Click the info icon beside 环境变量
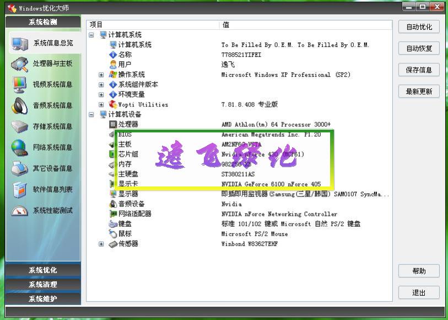This screenshot has width=448, height=320. pos(113,94)
